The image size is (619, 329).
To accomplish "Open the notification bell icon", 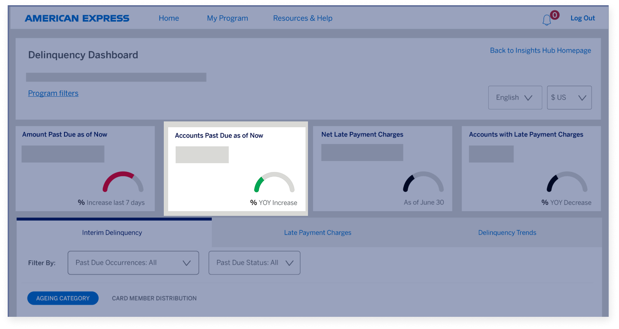I will 548,19.
